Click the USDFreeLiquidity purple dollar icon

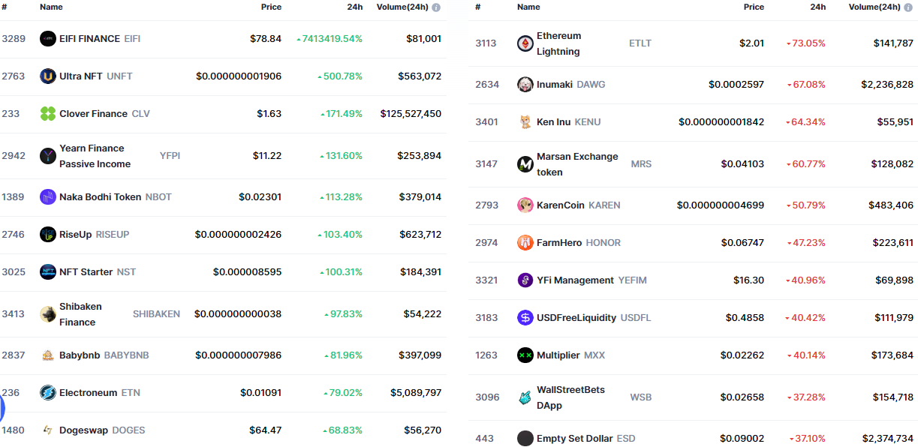(x=525, y=317)
